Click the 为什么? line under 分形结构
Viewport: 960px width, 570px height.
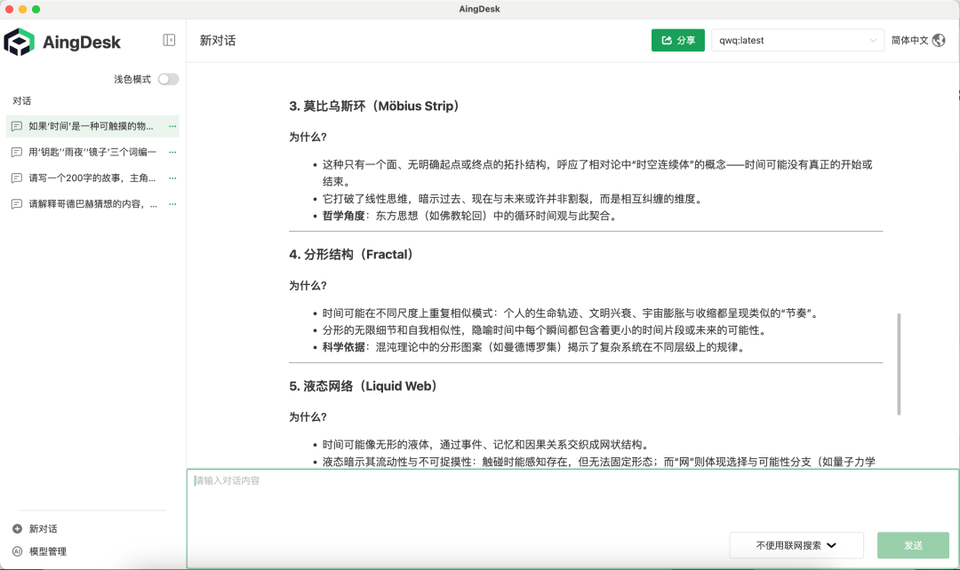[308, 286]
